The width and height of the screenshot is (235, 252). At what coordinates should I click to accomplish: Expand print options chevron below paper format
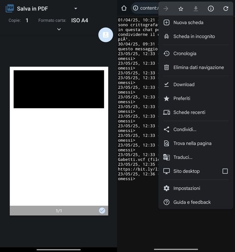[x=59, y=29]
